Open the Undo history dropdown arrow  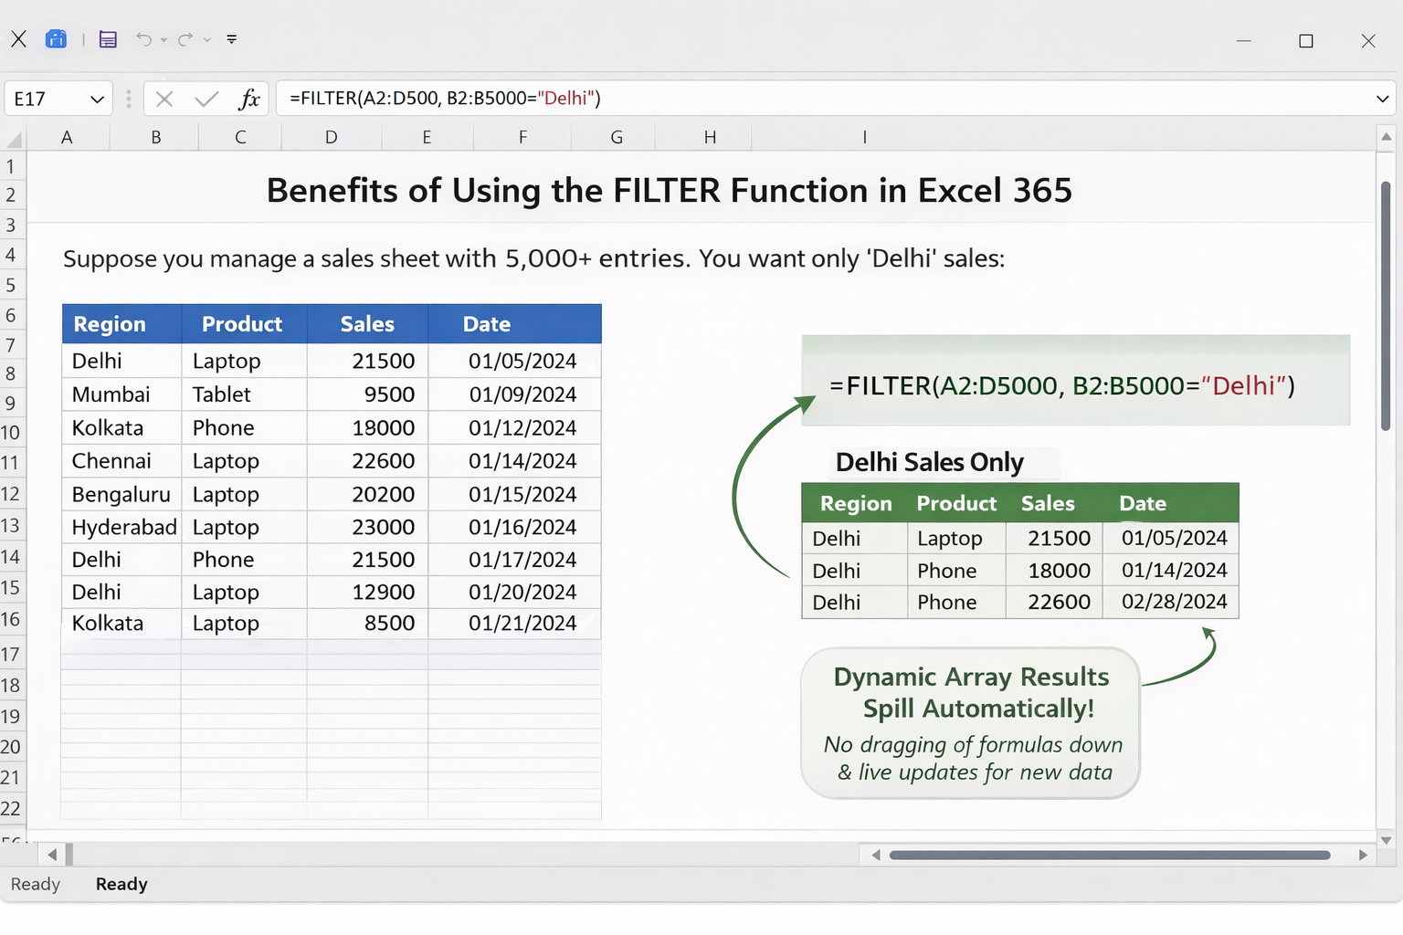coord(163,40)
